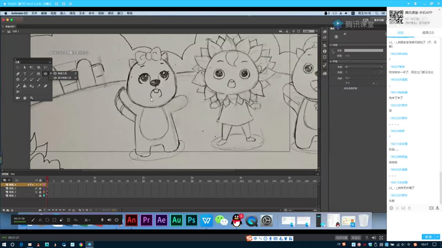Switch to the 讨论 chat tab
The image size is (442, 248).
coord(400,33)
